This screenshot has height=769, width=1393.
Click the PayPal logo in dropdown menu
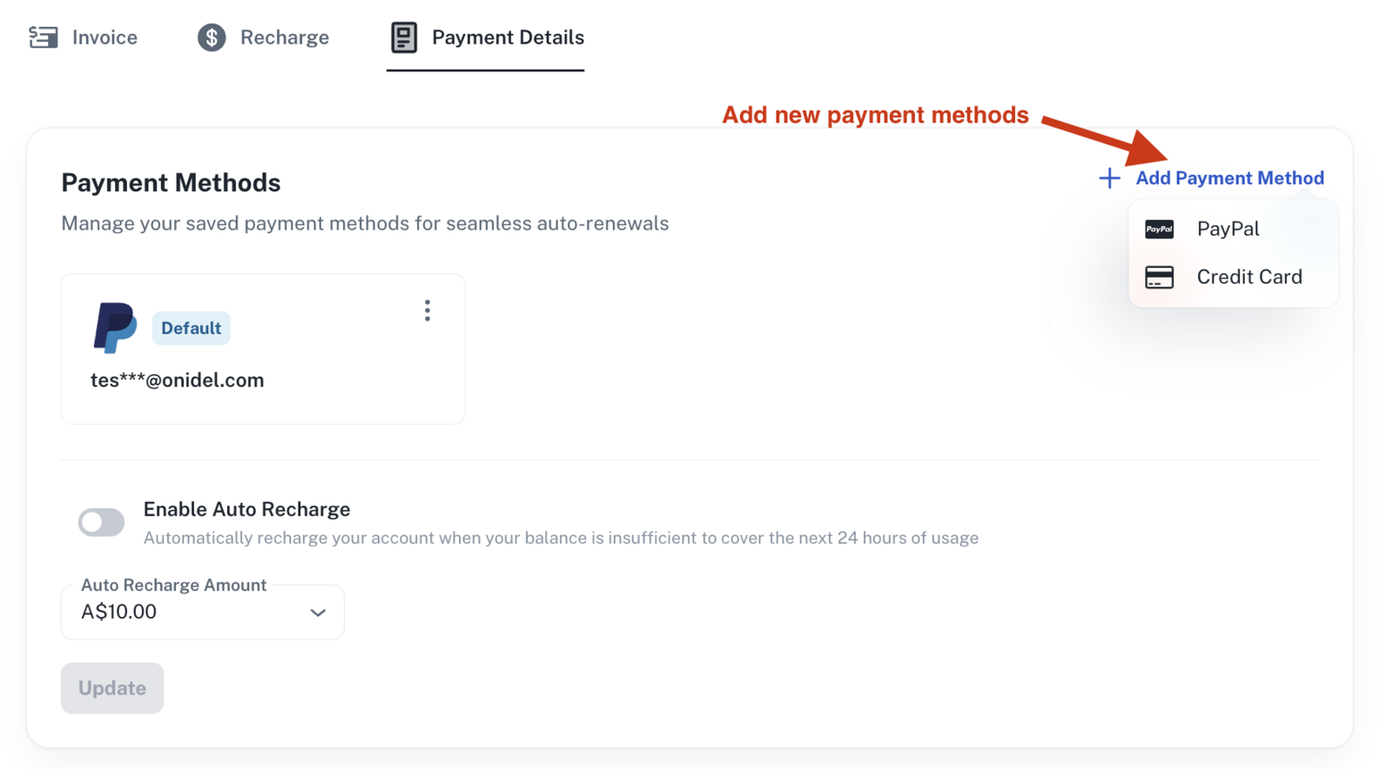click(x=1159, y=229)
